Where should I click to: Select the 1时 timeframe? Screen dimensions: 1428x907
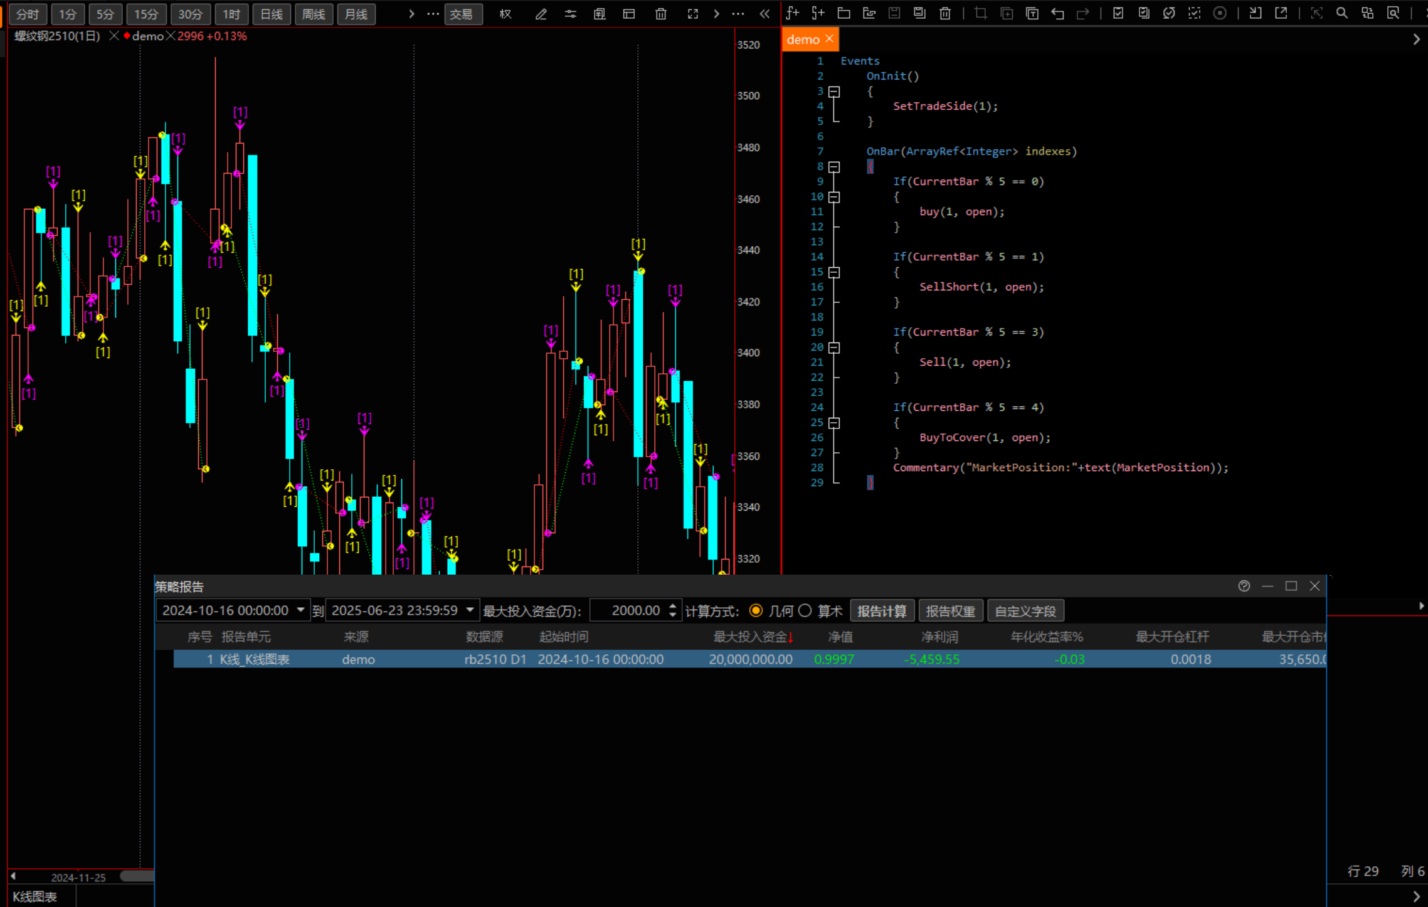(231, 14)
